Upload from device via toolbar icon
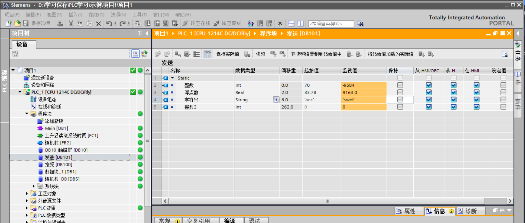This screenshot has height=223, width=525. [157, 23]
